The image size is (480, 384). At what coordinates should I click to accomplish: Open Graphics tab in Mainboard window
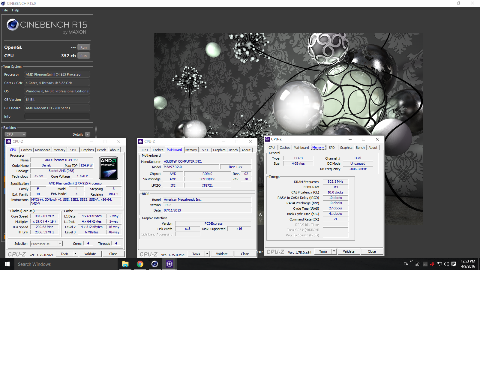(x=219, y=150)
